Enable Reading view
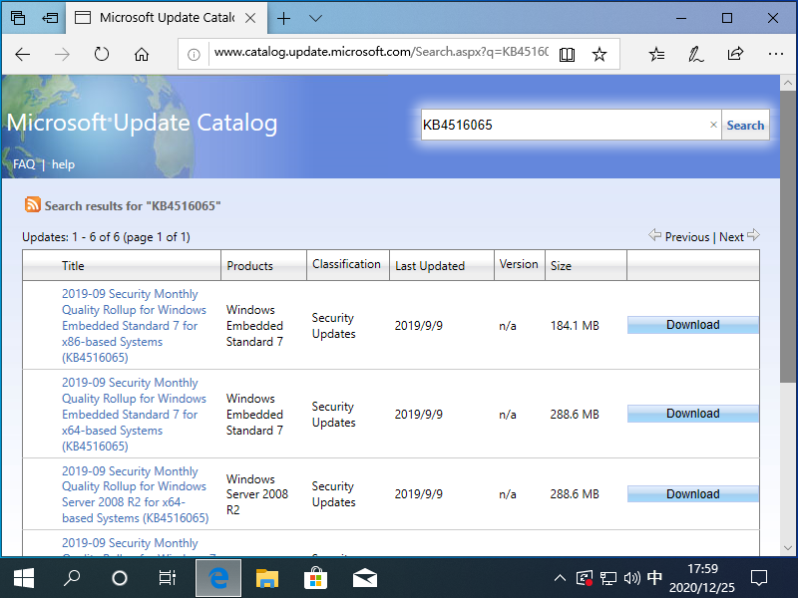798x598 pixels. (x=566, y=55)
